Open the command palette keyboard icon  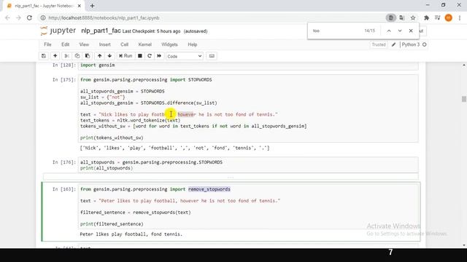click(212, 56)
